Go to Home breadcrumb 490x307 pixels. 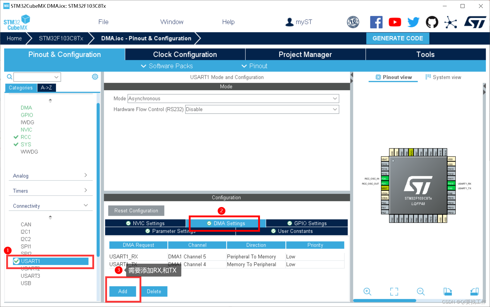(14, 38)
